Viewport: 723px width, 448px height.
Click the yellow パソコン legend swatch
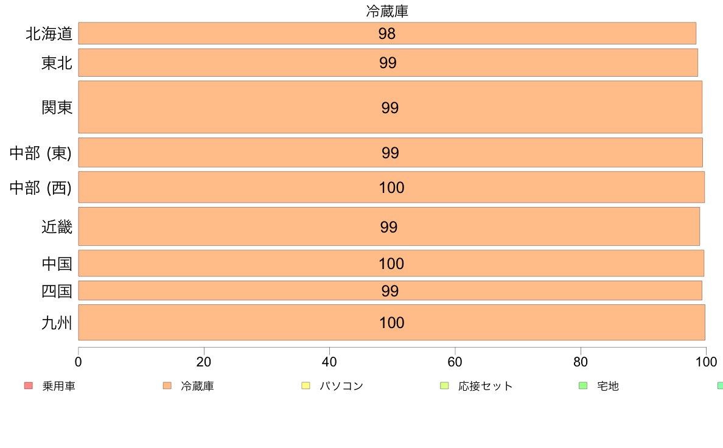pyautogui.click(x=306, y=386)
